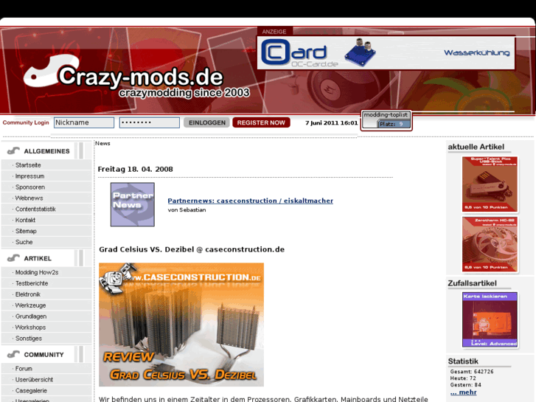Open Userübersicht in Community menu
This screenshot has height=402, width=536.
(34, 379)
